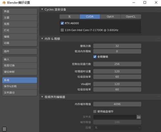
Task: Open the 灯光 preferences section
Action: pyautogui.click(x=20, y=30)
